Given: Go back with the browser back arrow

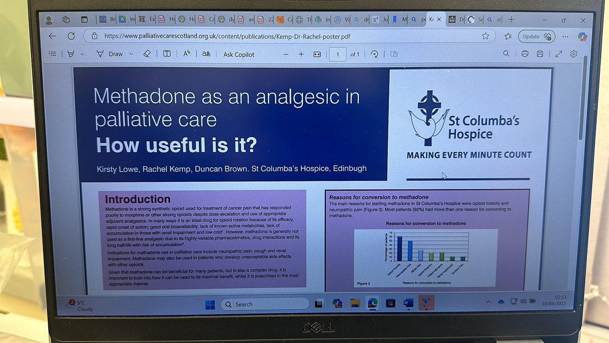Looking at the screenshot, I should (52, 36).
